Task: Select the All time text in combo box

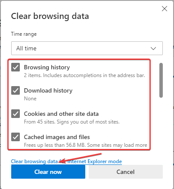Action: [26, 48]
